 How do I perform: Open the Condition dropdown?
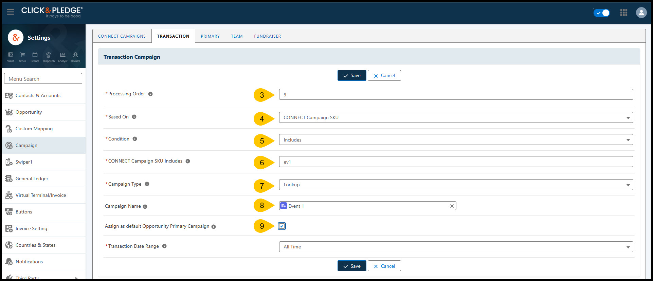[x=456, y=139]
